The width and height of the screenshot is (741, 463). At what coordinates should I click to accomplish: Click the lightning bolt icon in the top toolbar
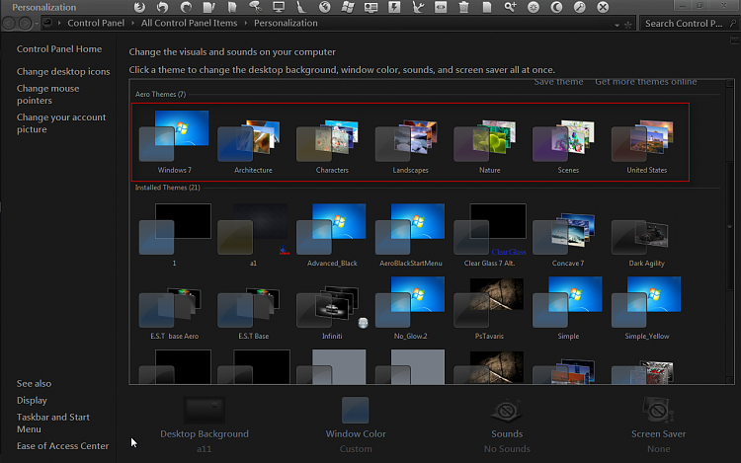click(394, 7)
